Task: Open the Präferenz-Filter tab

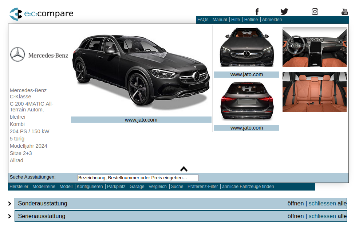Action: (x=203, y=187)
